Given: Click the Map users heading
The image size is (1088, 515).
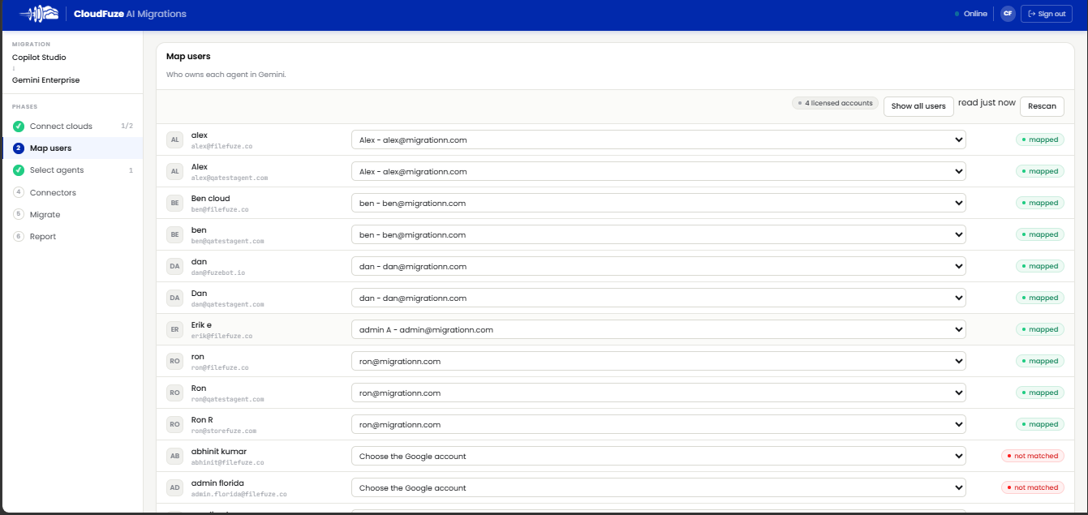Looking at the screenshot, I should pyautogui.click(x=188, y=57).
